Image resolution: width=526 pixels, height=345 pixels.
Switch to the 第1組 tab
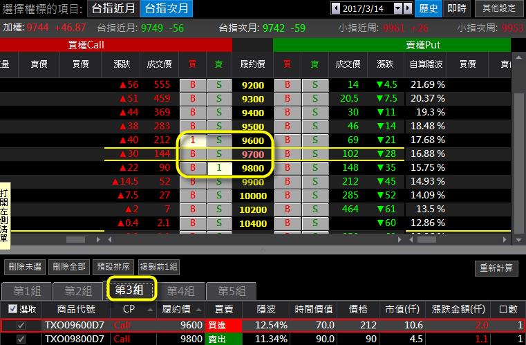click(x=27, y=291)
